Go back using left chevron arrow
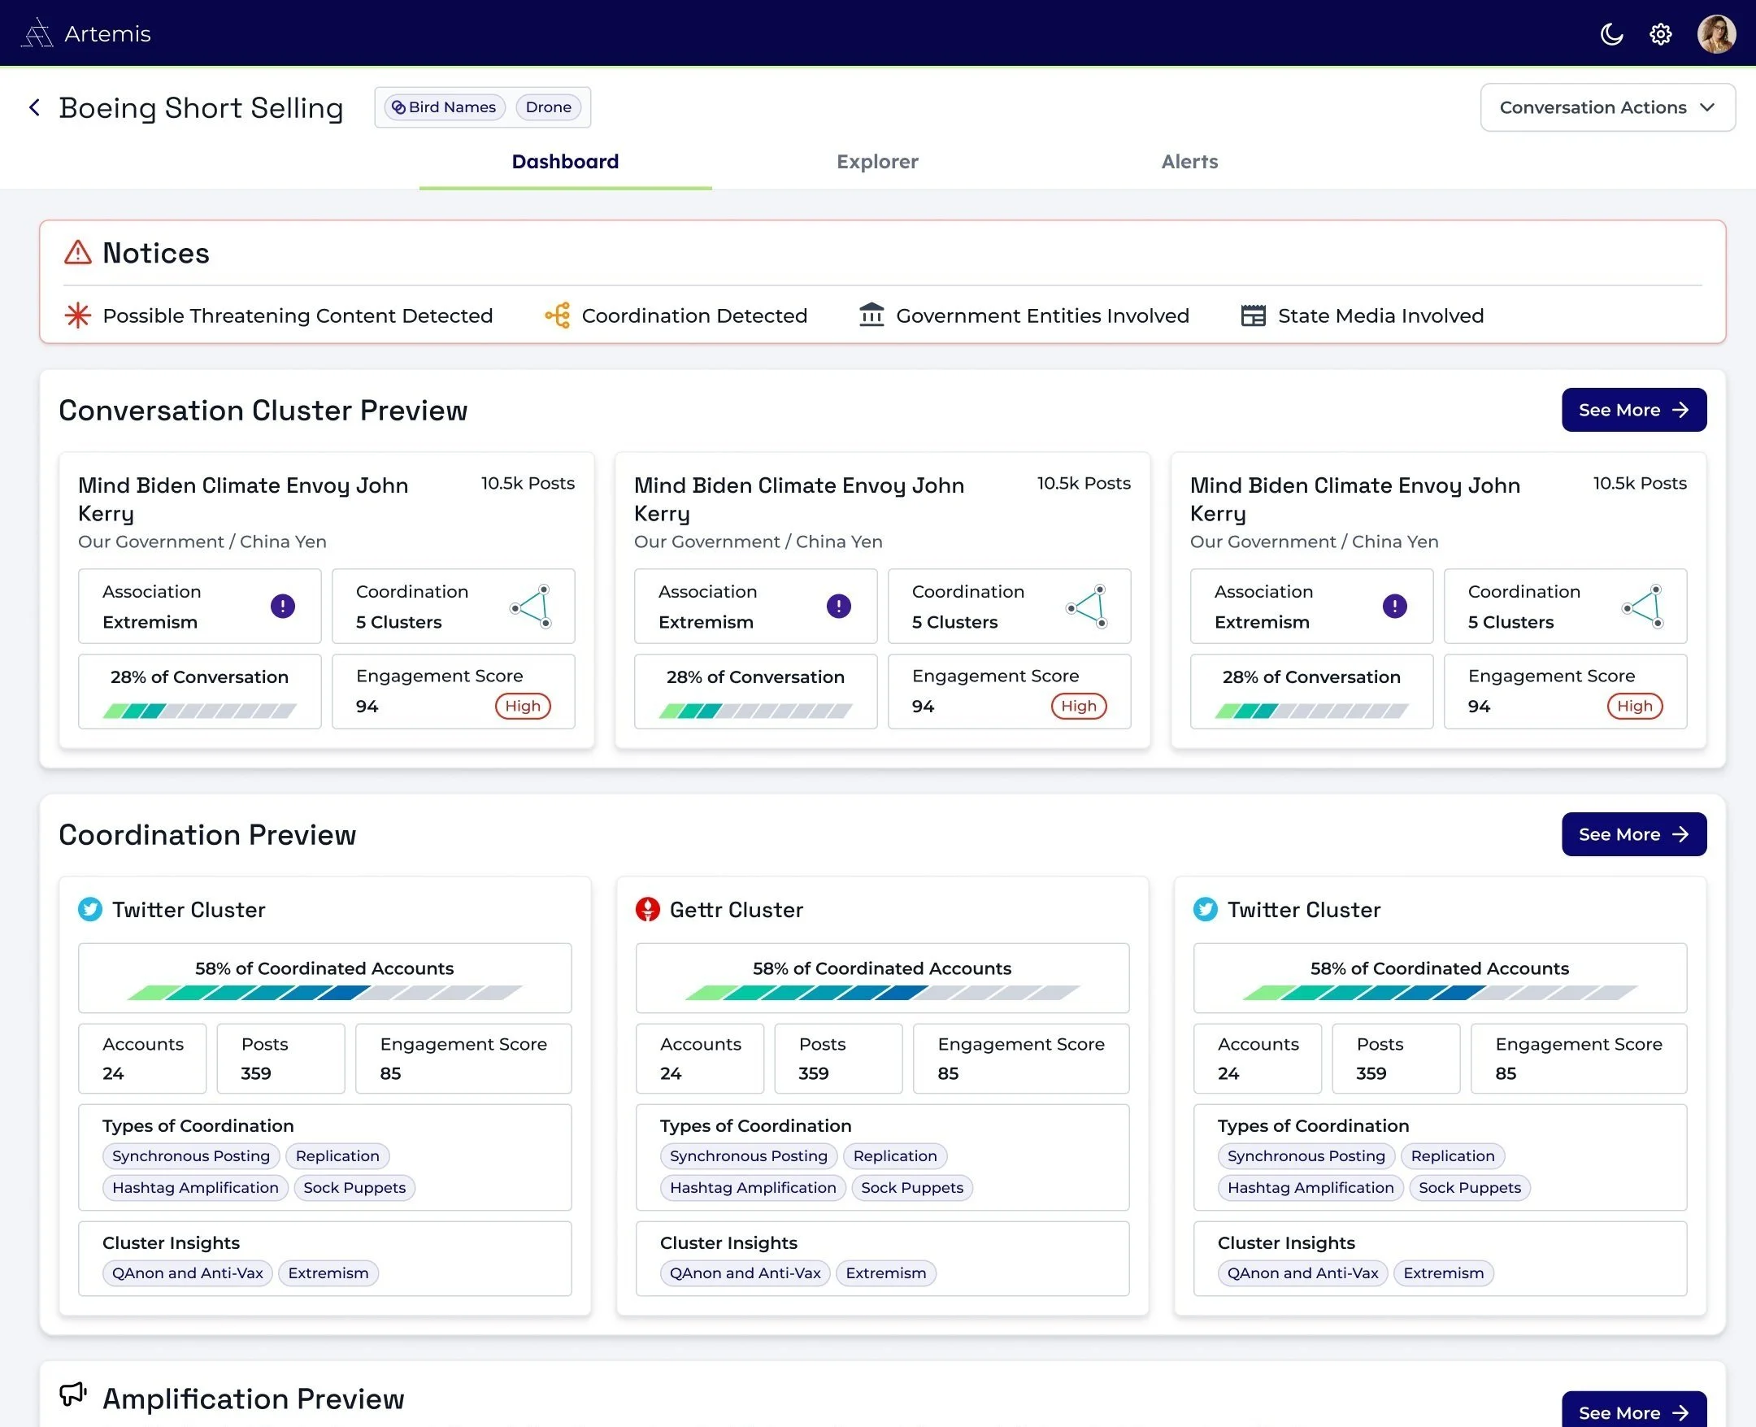This screenshot has width=1756, height=1427. pyautogui.click(x=34, y=107)
